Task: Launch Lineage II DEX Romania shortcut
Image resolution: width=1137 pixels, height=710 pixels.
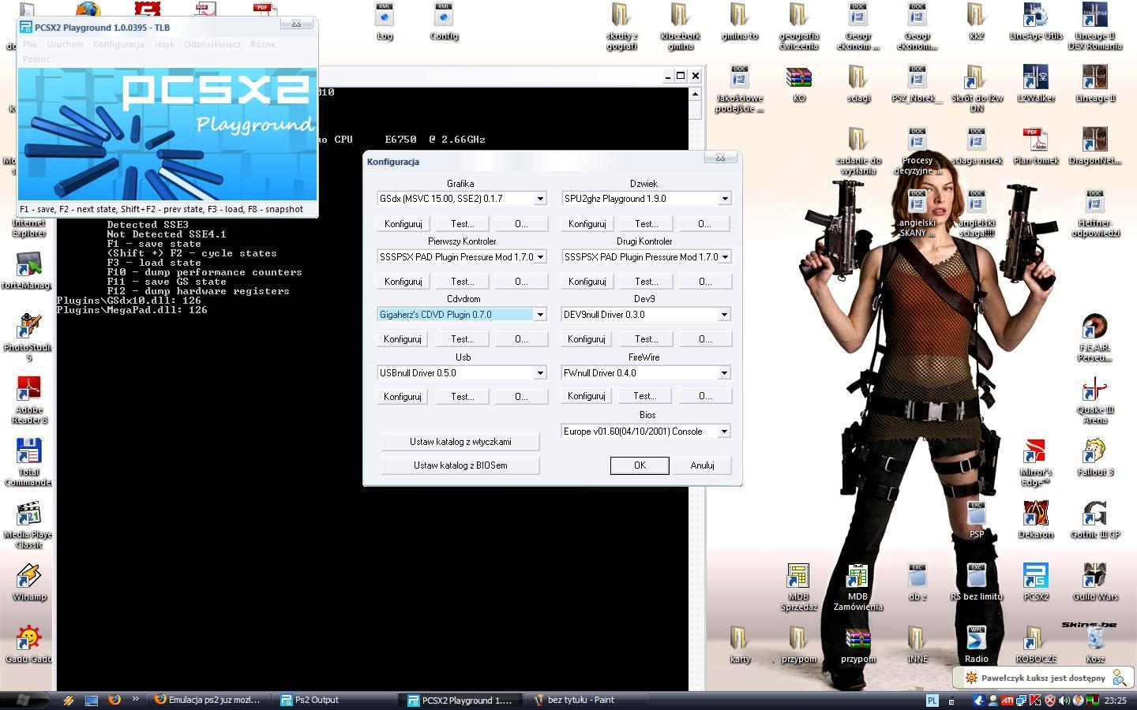Action: 1094,26
